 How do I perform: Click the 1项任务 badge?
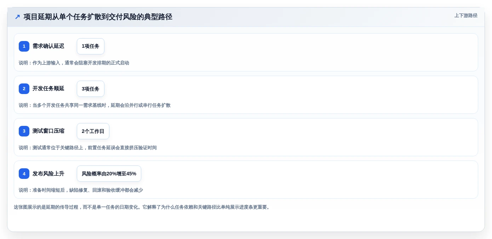click(91, 46)
